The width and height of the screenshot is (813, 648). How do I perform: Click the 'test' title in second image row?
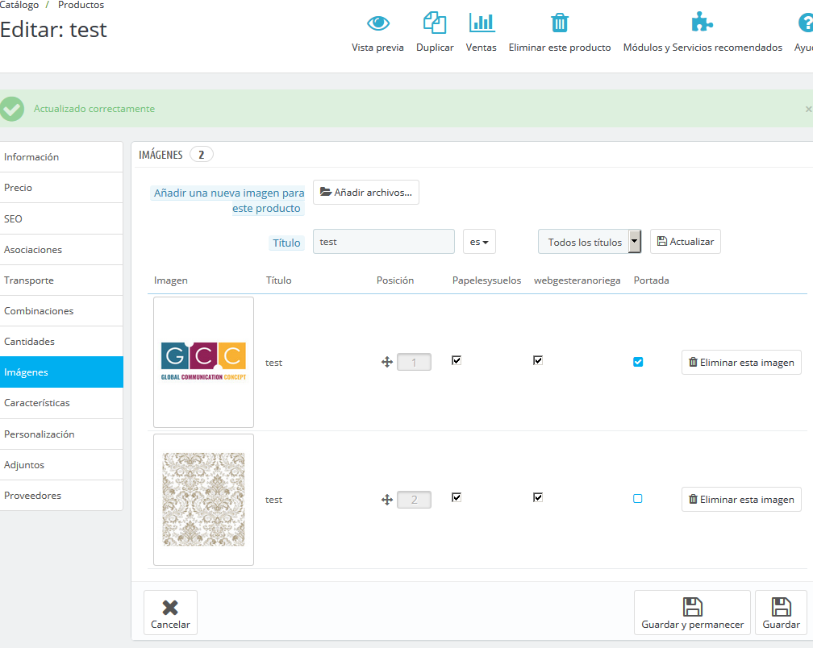click(x=273, y=500)
